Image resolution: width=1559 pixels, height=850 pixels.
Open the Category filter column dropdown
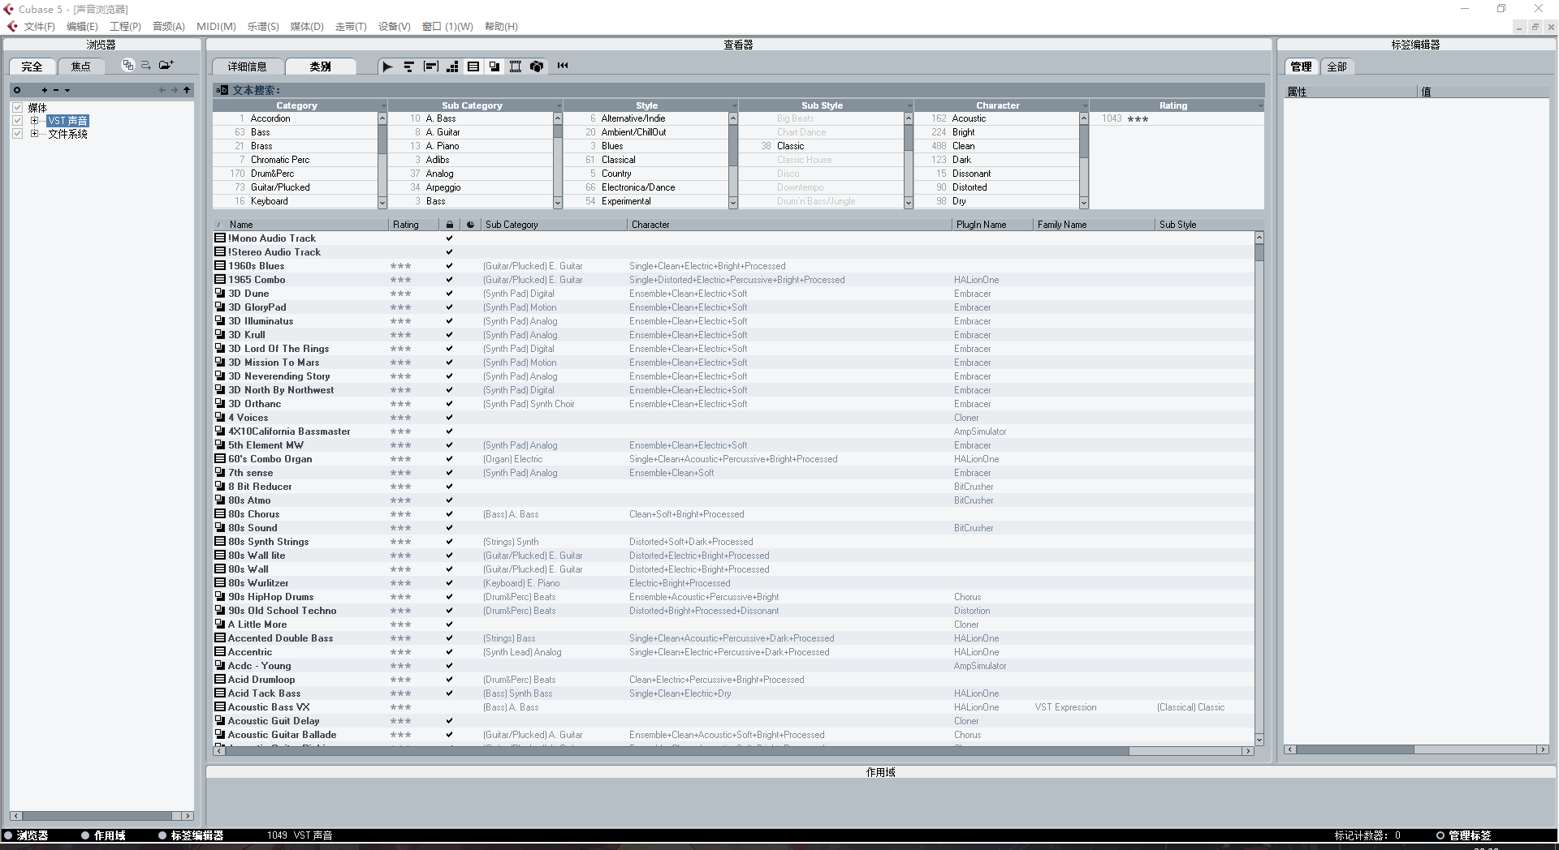click(x=383, y=105)
